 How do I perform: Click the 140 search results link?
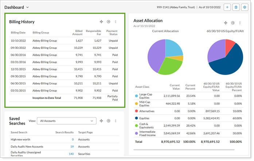point(71,154)
